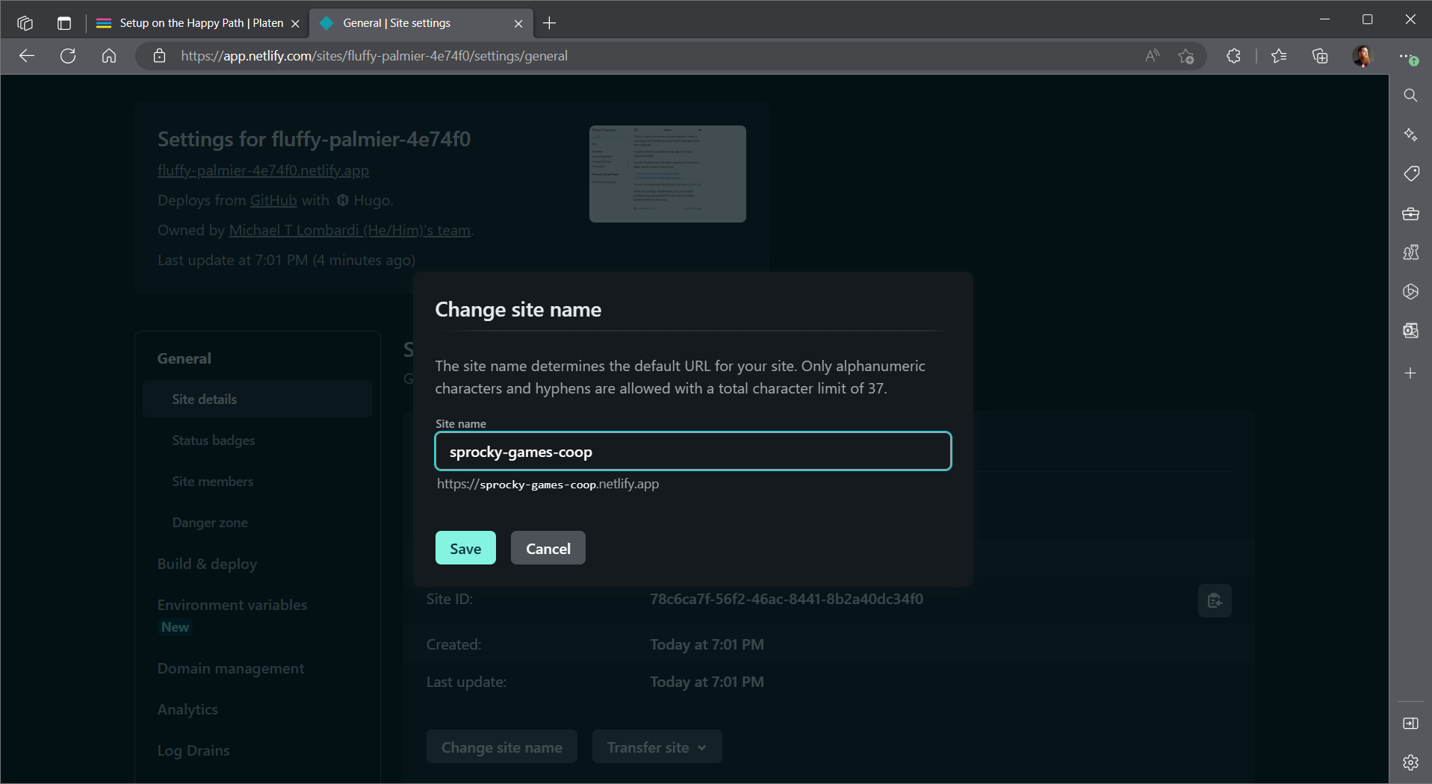Refresh the current page

(x=68, y=56)
